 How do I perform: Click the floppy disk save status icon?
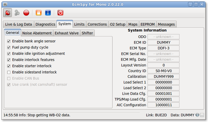pyautogui.click(x=202, y=115)
